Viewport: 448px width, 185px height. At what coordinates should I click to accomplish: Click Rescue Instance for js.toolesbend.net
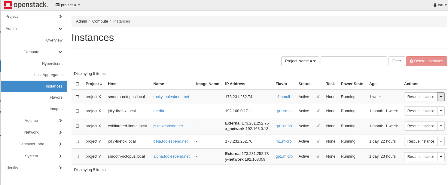pyautogui.click(x=420, y=126)
